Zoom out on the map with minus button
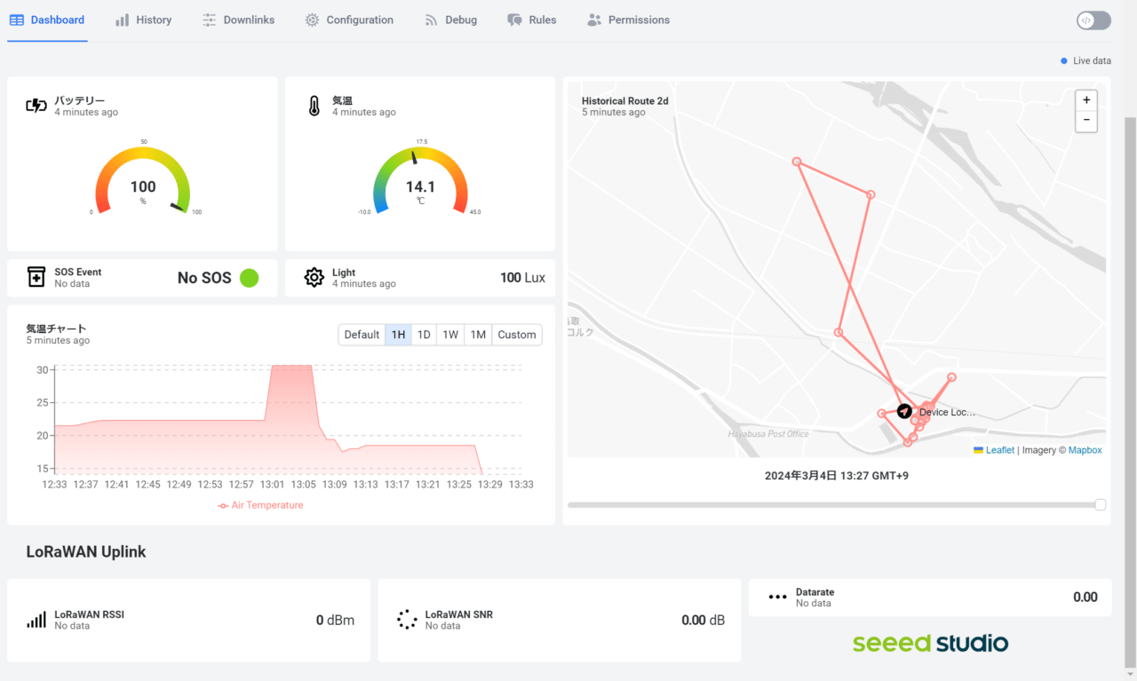 coord(1085,122)
